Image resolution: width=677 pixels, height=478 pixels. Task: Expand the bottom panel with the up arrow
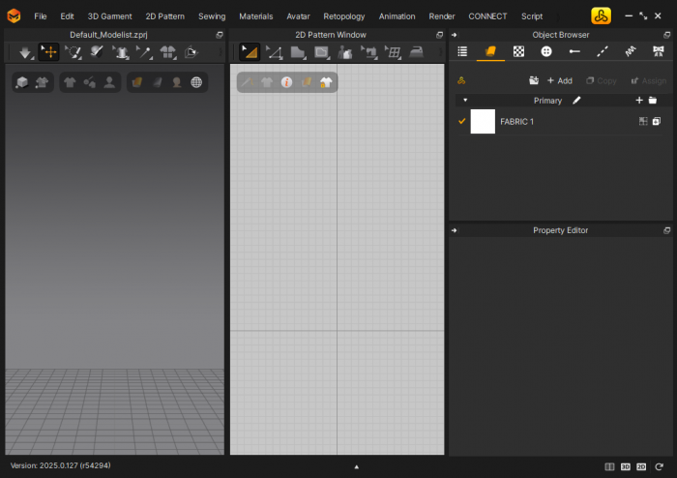click(356, 466)
